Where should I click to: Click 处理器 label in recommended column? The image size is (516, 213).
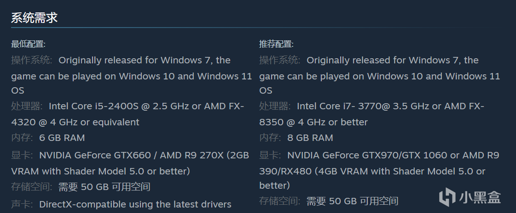tap(275, 106)
